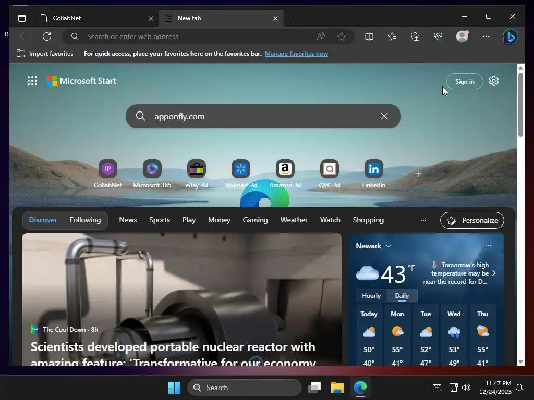The width and height of the screenshot is (534, 400).
Task: Open Settings and more ellipsis menu
Action: coord(486,36)
